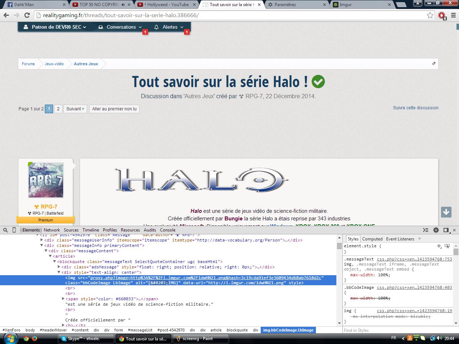Click the scroll-down arrow button on page
This screenshot has height=344, width=459.
coord(446,212)
